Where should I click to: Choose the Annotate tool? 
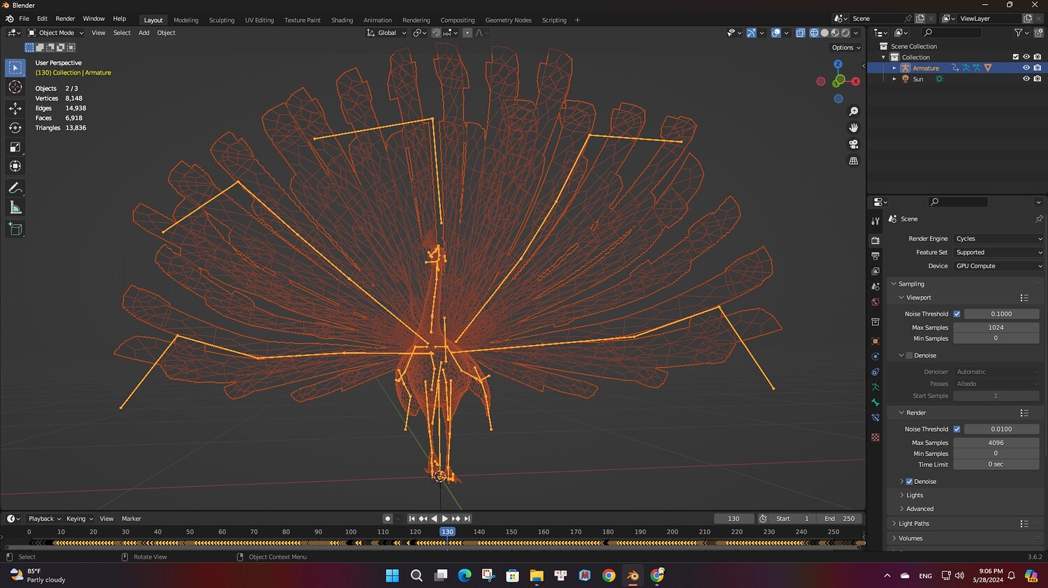tap(15, 189)
